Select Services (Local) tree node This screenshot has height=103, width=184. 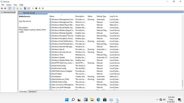click(x=9, y=12)
